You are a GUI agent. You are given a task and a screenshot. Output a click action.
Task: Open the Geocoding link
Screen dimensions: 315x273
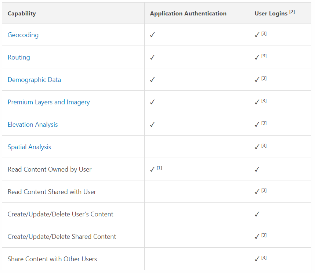click(x=23, y=35)
